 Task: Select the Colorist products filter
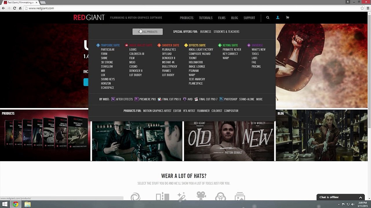(x=217, y=111)
